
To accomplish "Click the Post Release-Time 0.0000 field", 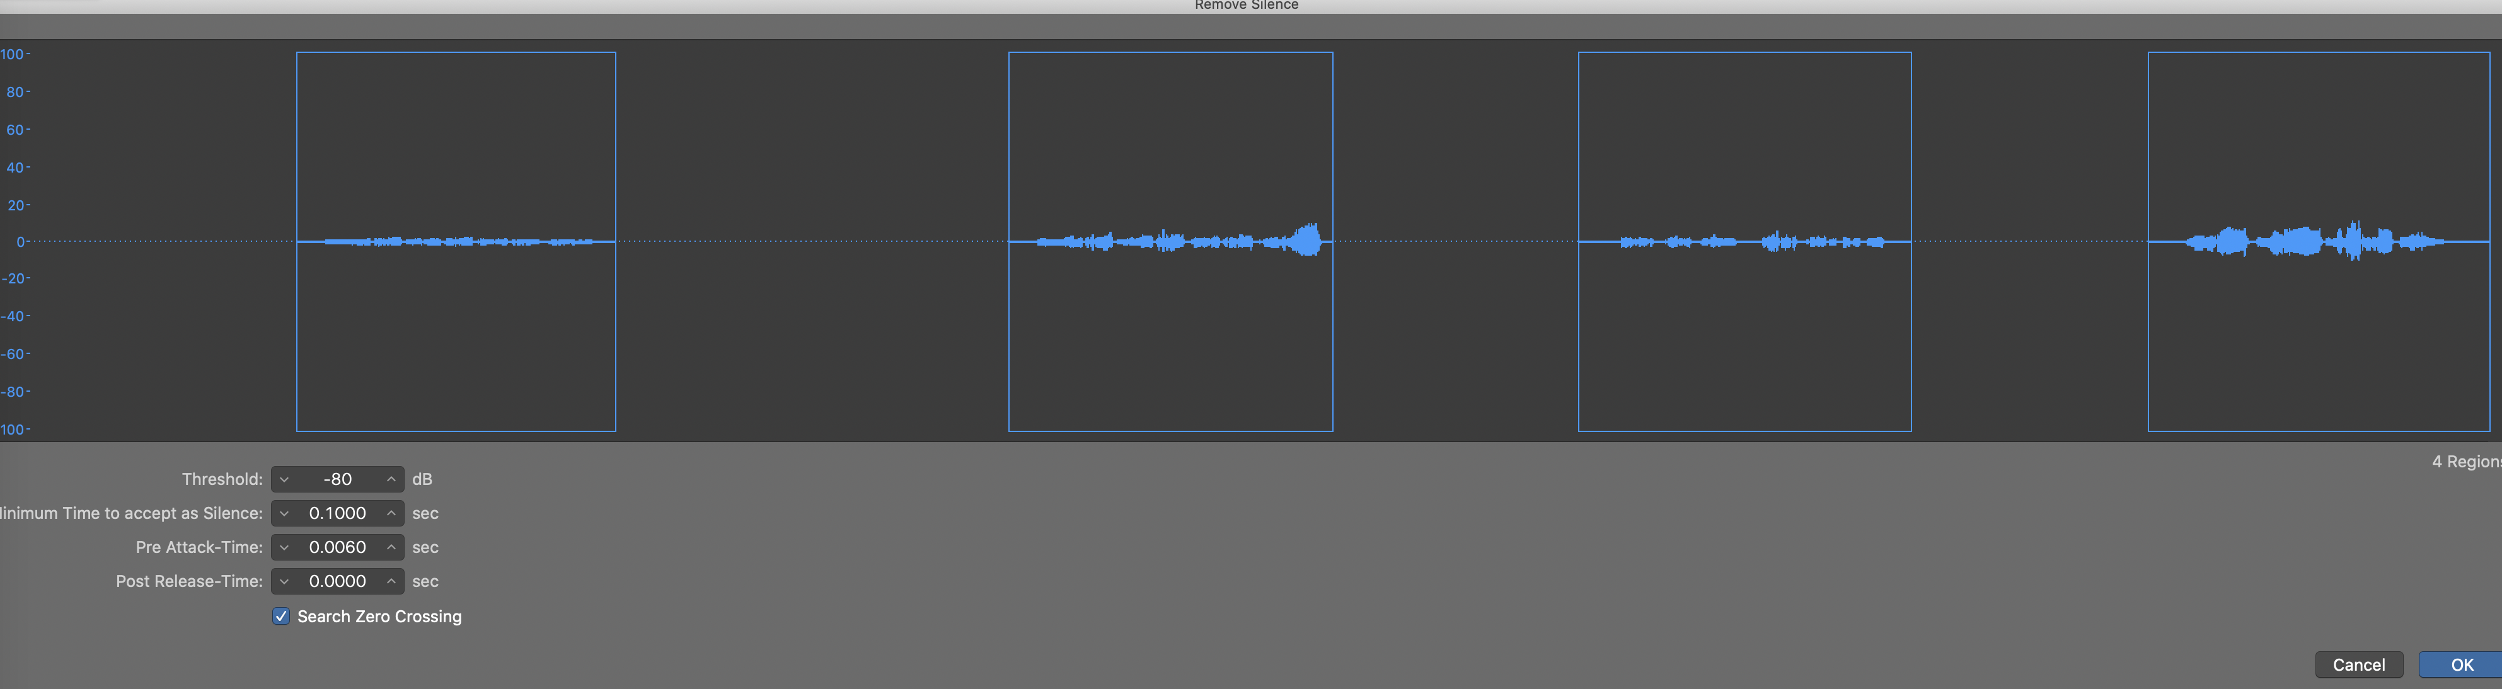I will pos(337,581).
